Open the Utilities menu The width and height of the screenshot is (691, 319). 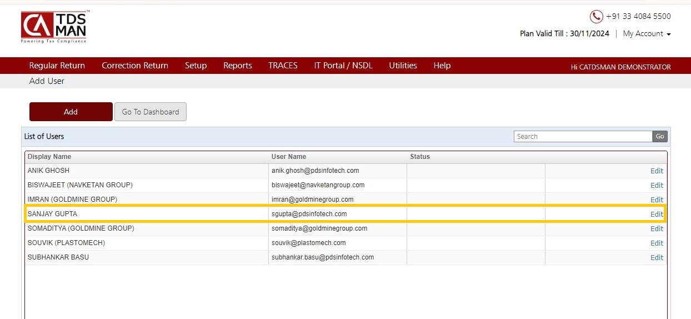[403, 66]
